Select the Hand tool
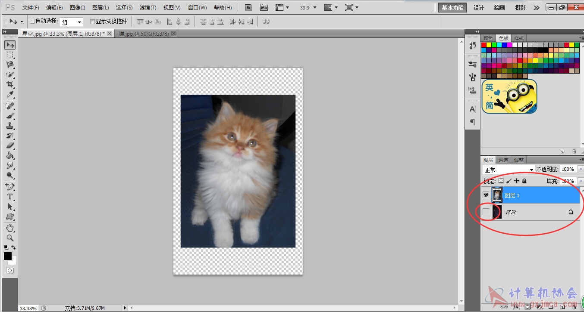The image size is (584, 312). 10,228
